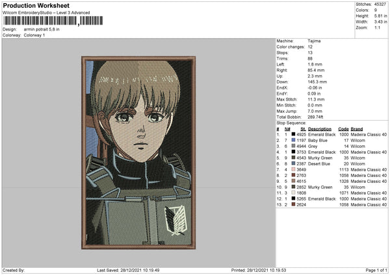This screenshot has height=275, width=390.
Task: Click the black swatch in stop row 1
Action: (293, 134)
